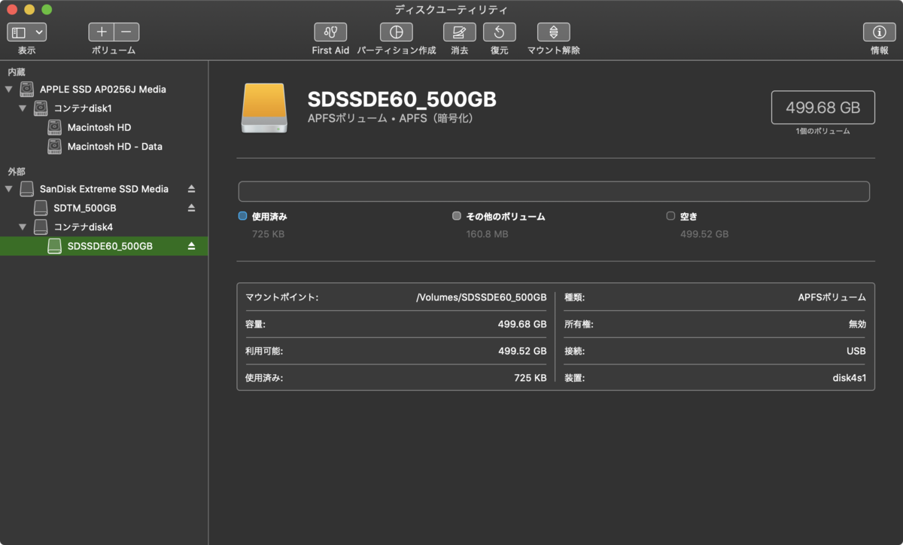This screenshot has height=545, width=903.
Task: Eject the SDSSDE60_500GB volume
Action: (x=191, y=246)
